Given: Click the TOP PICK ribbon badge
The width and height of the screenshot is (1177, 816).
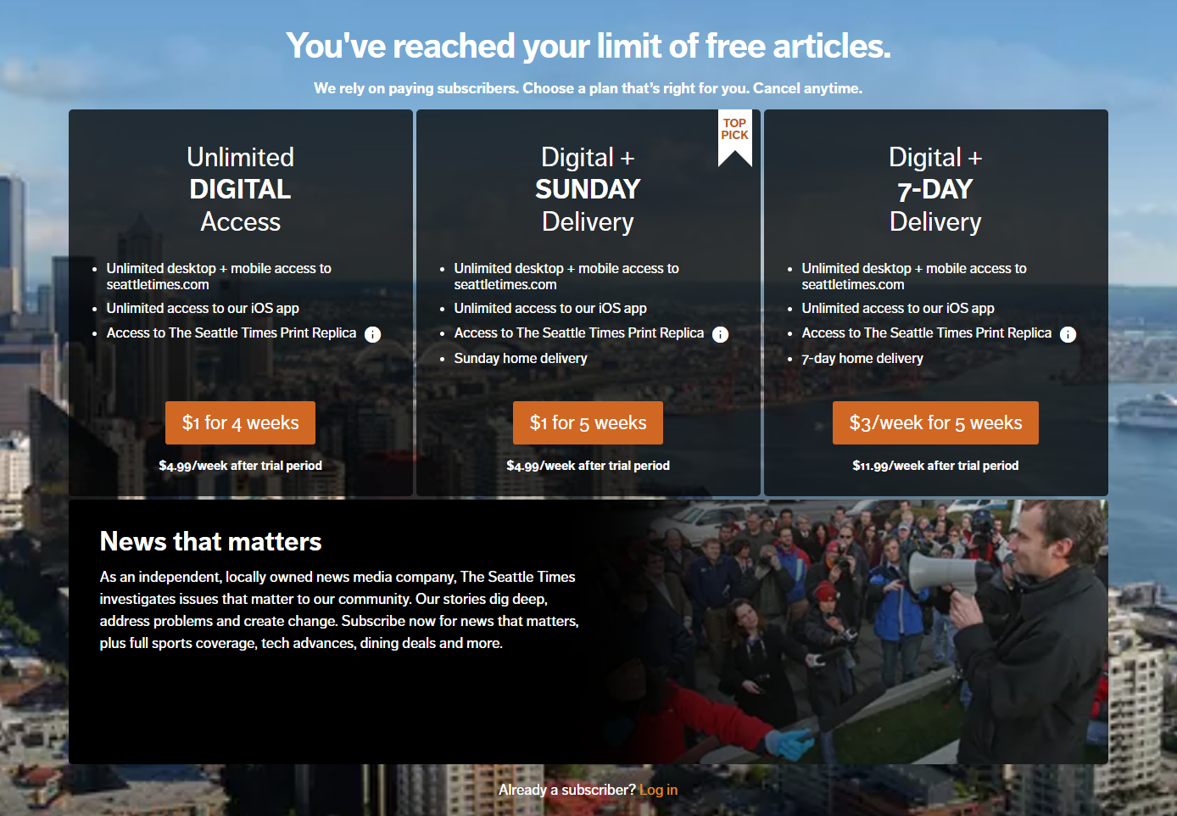Looking at the screenshot, I should 734,137.
